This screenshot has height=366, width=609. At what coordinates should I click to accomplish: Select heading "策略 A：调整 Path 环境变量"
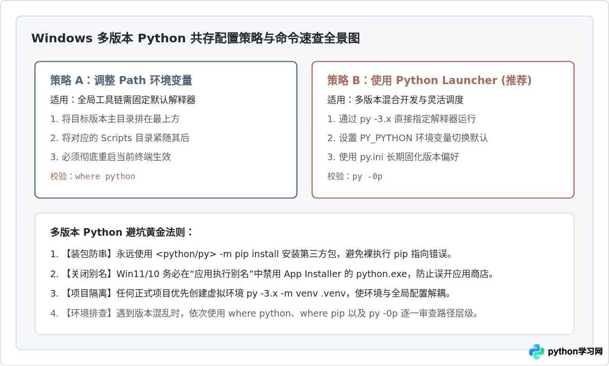pos(121,80)
